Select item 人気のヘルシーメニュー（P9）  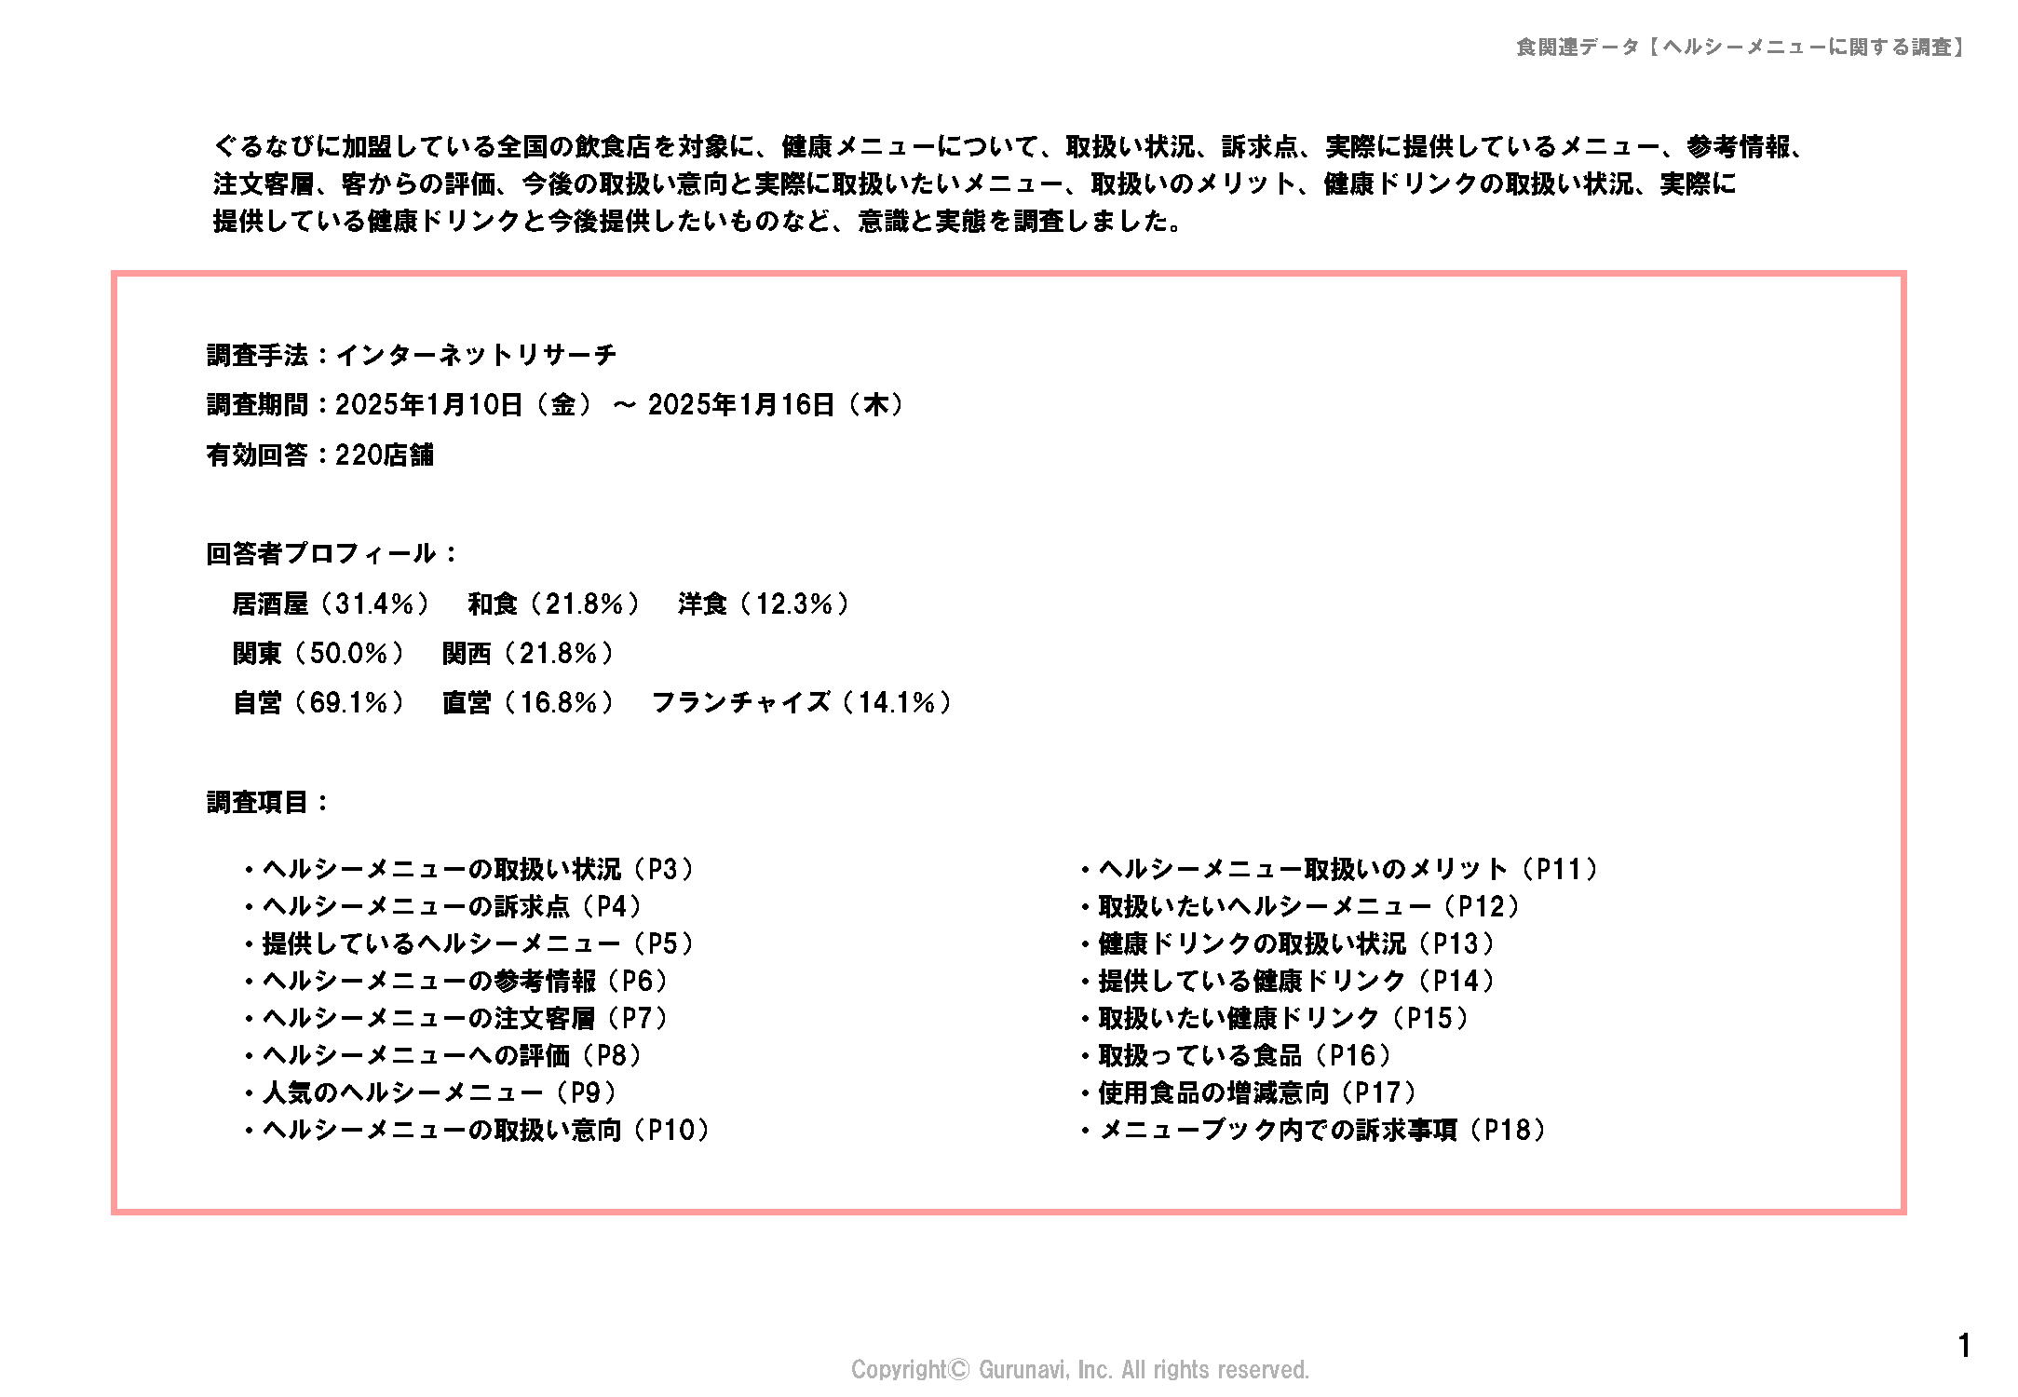[x=431, y=1093]
